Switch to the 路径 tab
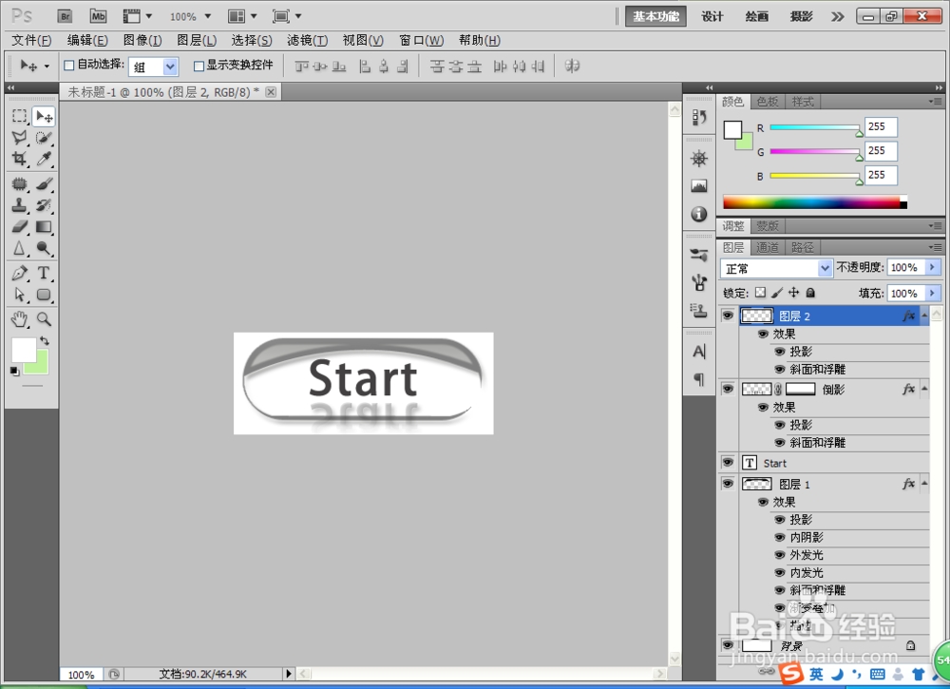This screenshot has height=689, width=950. tap(802, 247)
